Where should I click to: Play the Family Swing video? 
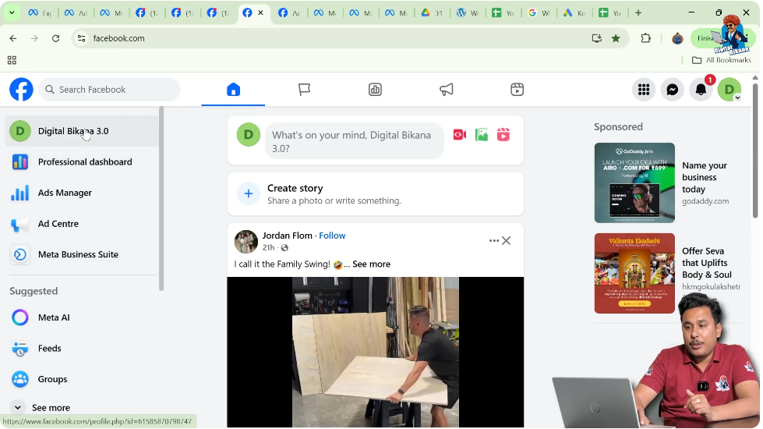375,352
